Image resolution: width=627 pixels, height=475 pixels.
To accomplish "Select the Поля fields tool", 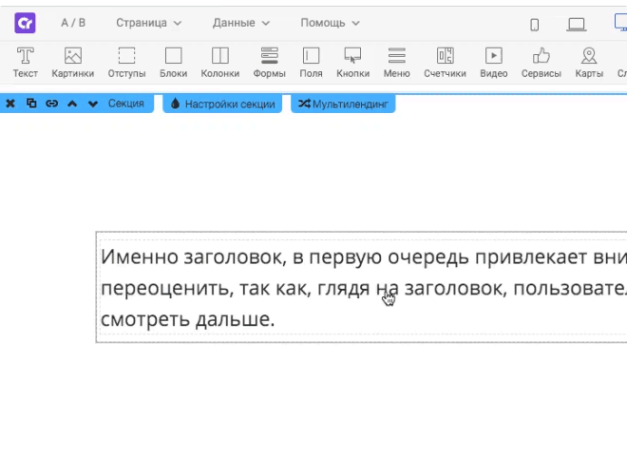I will (x=311, y=63).
